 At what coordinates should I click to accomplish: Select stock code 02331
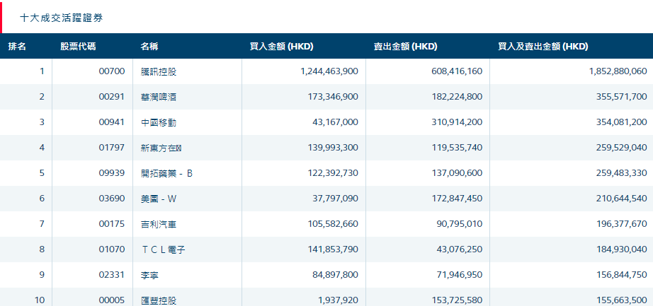(x=112, y=275)
